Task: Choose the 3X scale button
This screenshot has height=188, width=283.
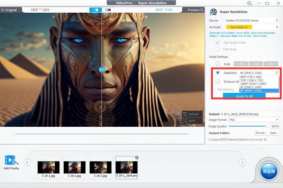Action: tap(256, 64)
